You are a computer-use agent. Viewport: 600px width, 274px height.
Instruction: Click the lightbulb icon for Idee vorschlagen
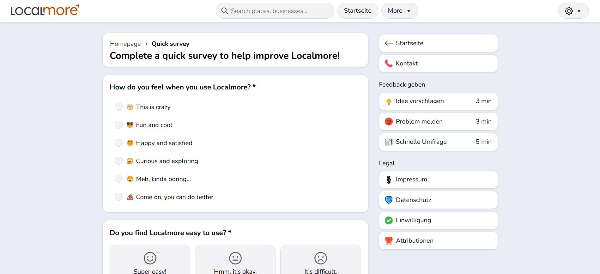(389, 101)
